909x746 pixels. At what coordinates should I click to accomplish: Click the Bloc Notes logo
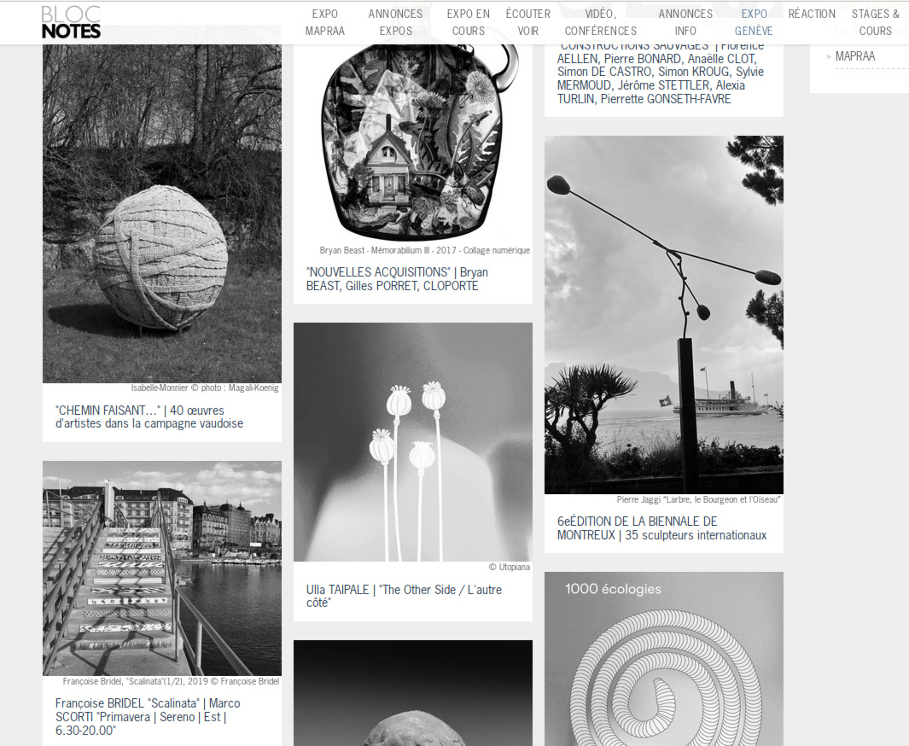(72, 22)
